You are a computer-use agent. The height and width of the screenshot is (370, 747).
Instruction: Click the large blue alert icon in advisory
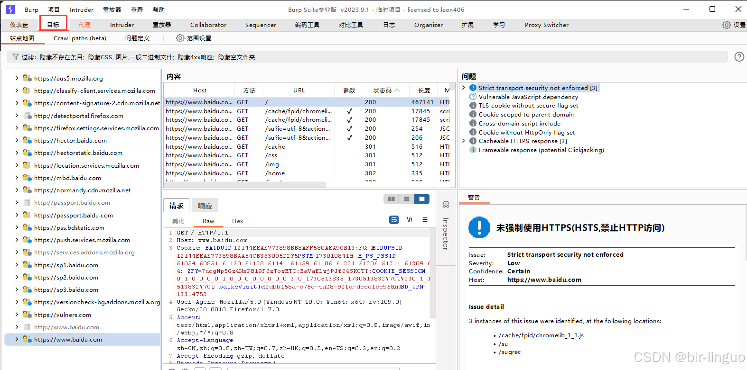[x=479, y=227]
